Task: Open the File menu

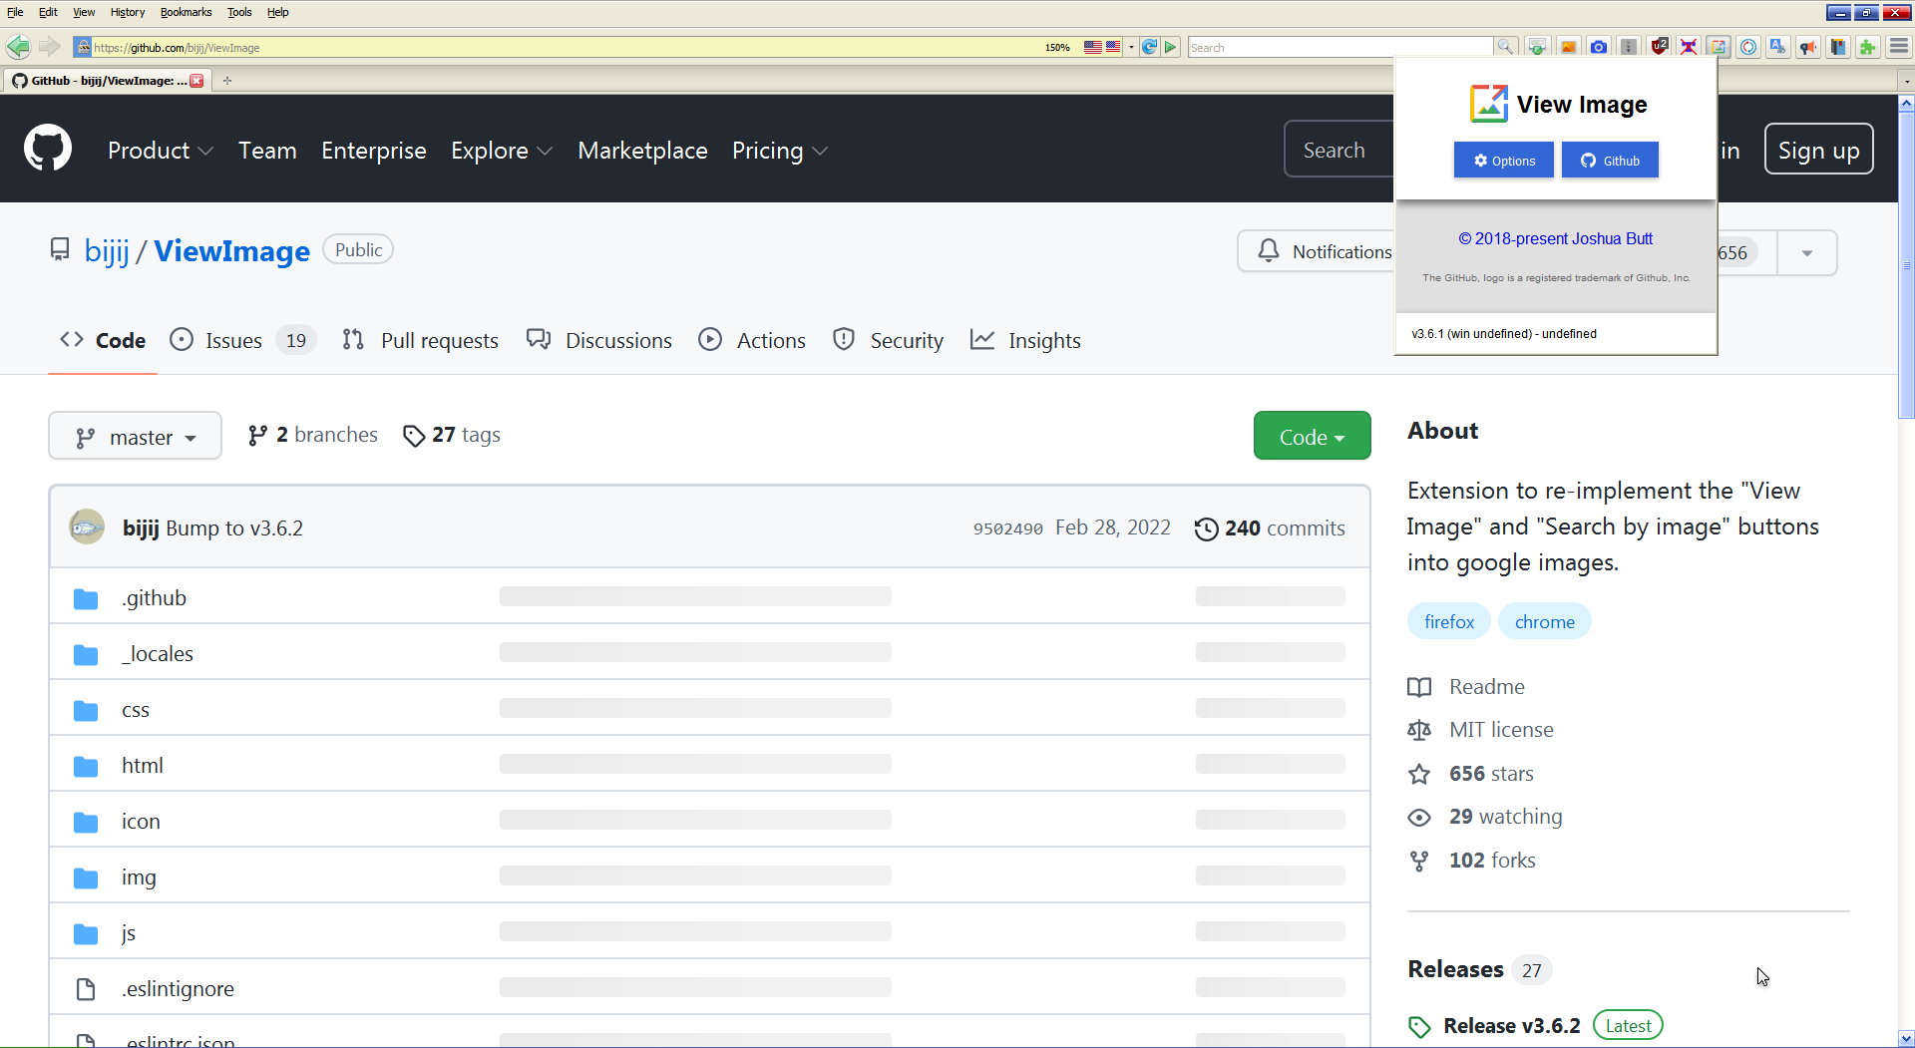Action: pyautogui.click(x=15, y=12)
